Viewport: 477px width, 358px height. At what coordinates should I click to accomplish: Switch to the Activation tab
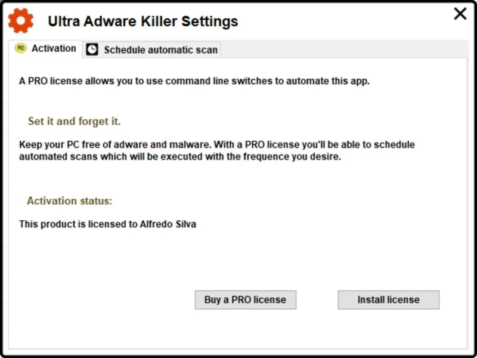53,49
